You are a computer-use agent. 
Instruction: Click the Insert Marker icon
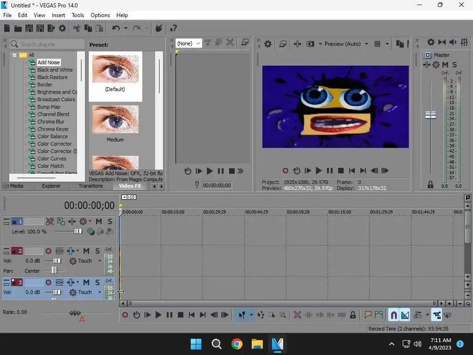tap(368, 315)
